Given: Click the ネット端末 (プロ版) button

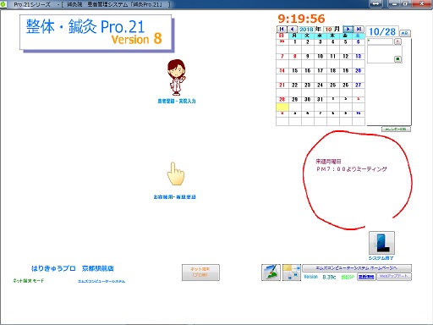Looking at the screenshot, I should 200,273.
